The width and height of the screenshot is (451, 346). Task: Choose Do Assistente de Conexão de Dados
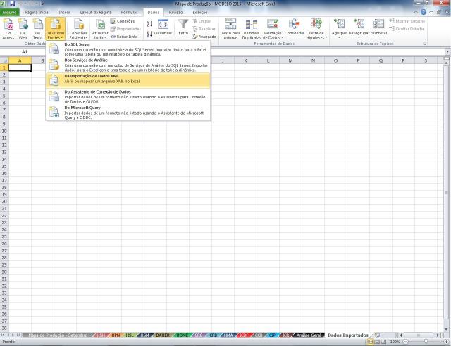coord(128,96)
